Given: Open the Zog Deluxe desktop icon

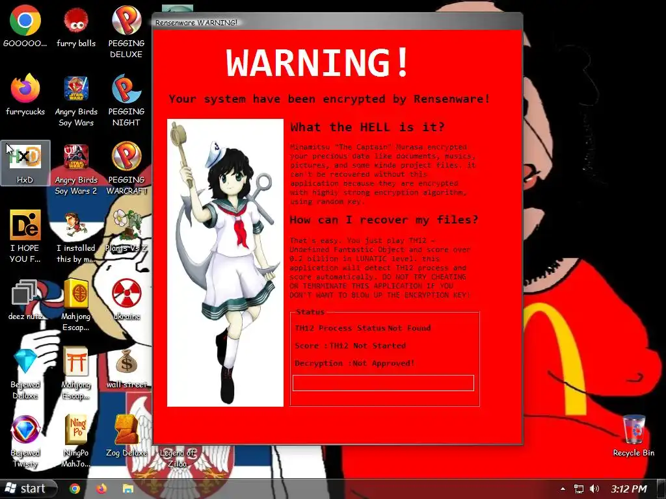Looking at the screenshot, I should pyautogui.click(x=126, y=436).
